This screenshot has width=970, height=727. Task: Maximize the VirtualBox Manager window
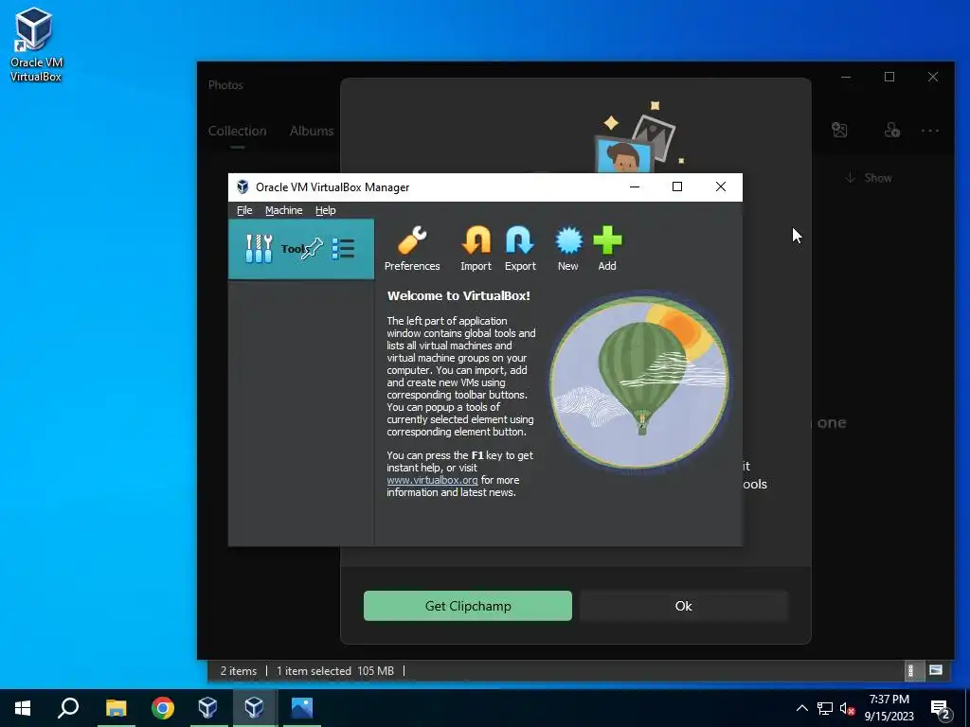677,186
